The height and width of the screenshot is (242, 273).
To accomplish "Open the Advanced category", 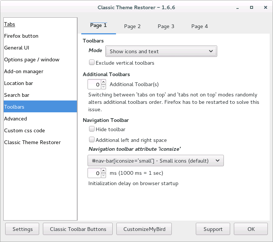I will (40, 119).
